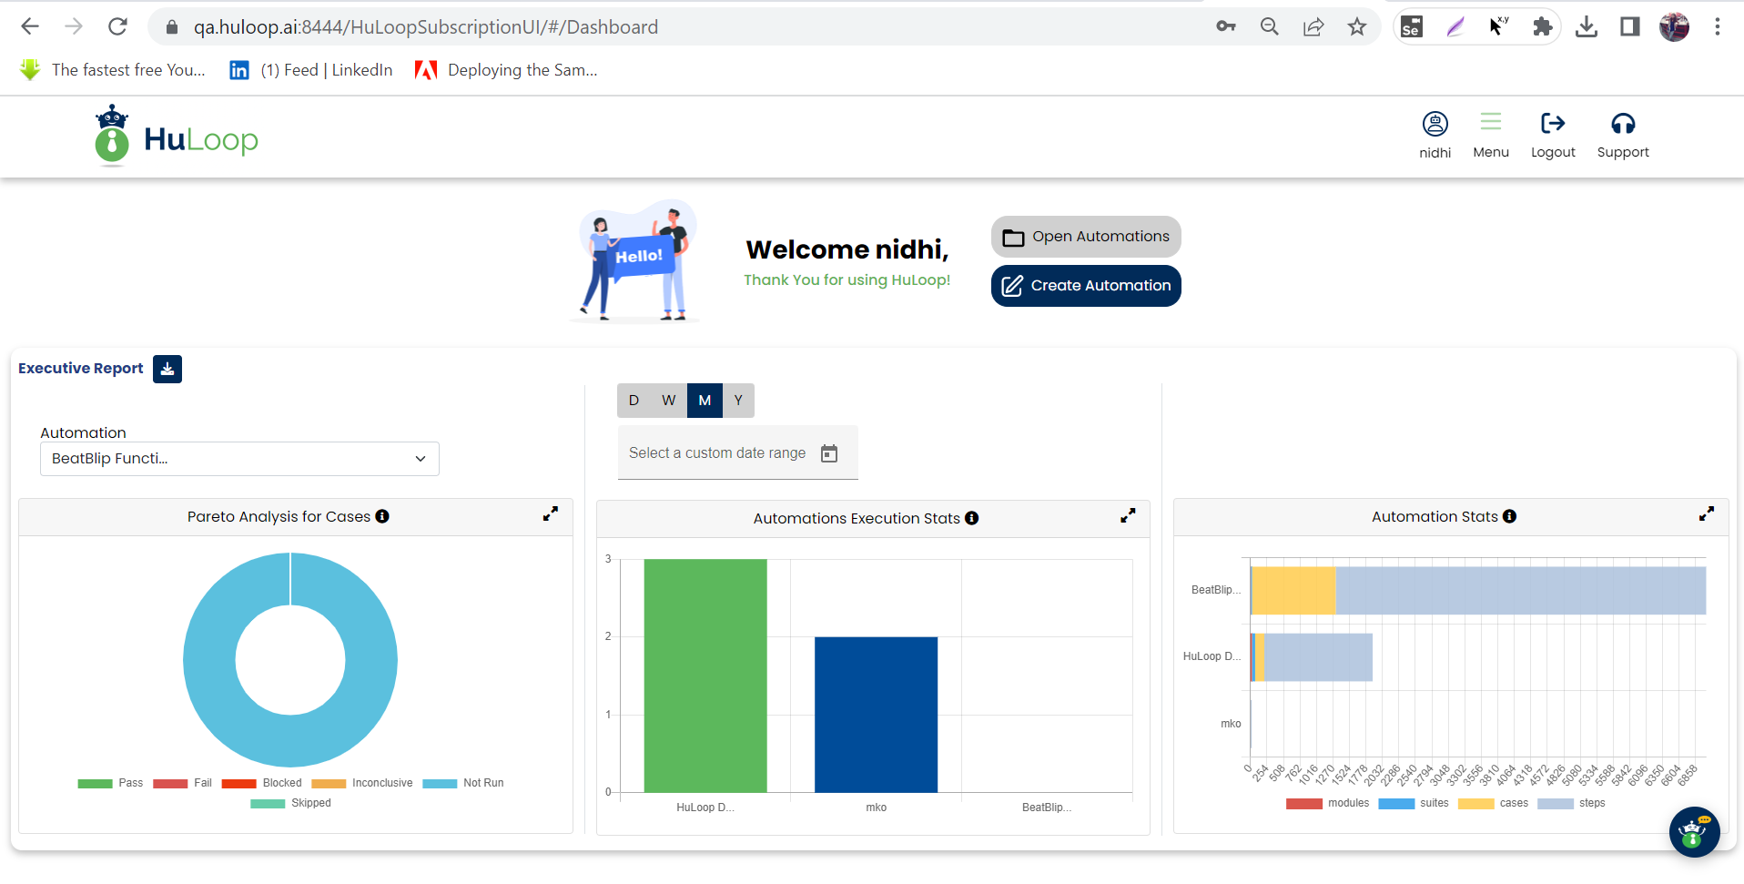Expand the Automations Execution Stats chart
1744x884 pixels.
click(x=1128, y=516)
